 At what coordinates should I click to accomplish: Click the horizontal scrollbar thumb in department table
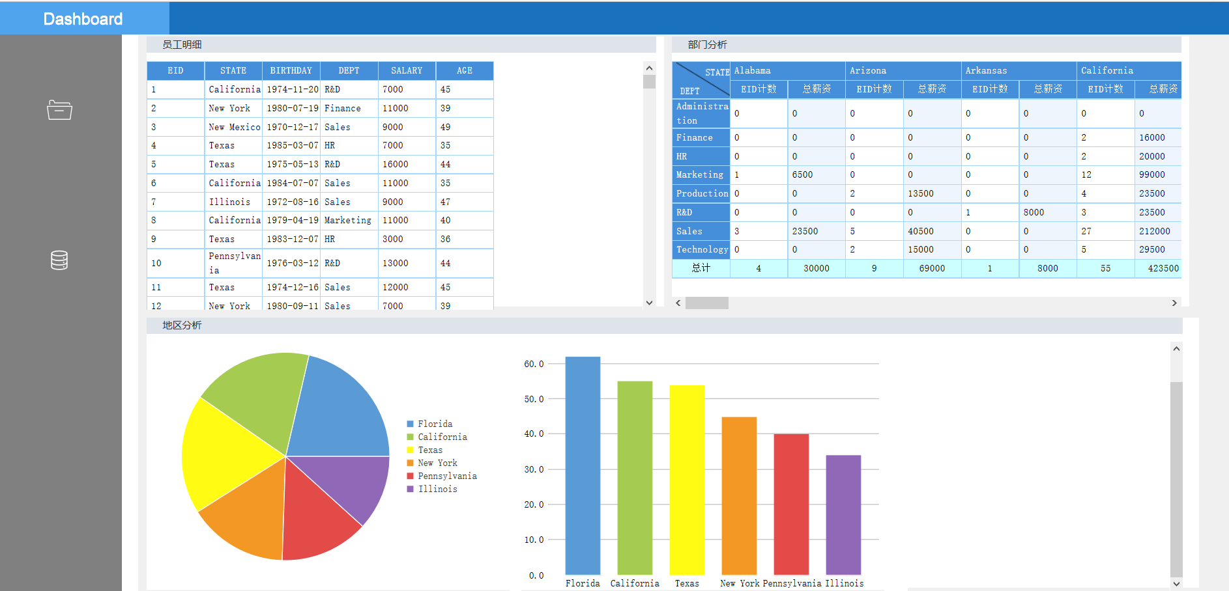707,303
